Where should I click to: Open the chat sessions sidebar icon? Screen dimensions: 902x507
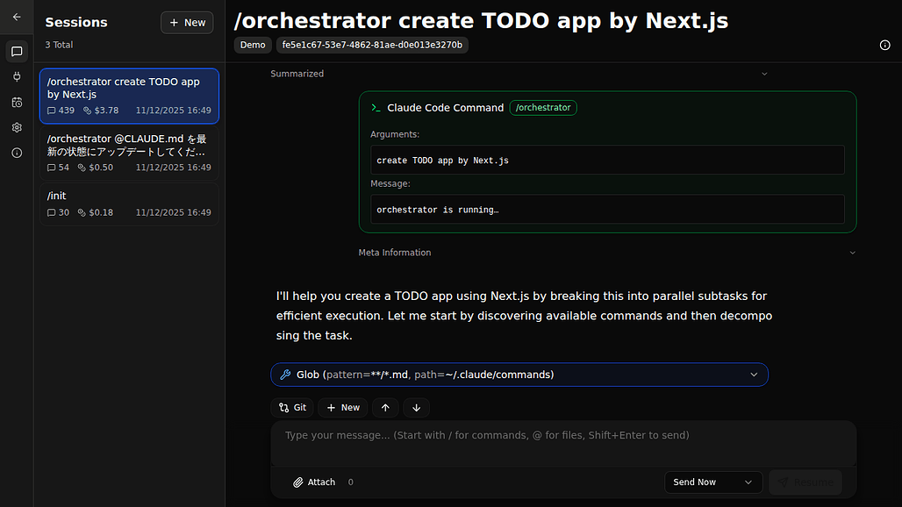[17, 52]
